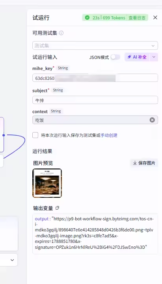This screenshot has height=284, width=162.
Task: Toggle the JSON模式 switch
Action: (115, 57)
